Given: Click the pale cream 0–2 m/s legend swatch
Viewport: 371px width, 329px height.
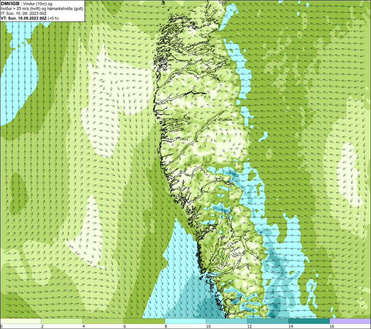Looking at the screenshot, I should 21,321.
